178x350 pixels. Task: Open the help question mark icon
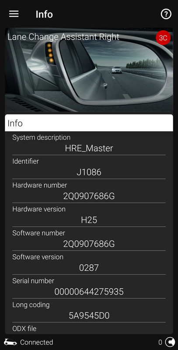pos(166,14)
